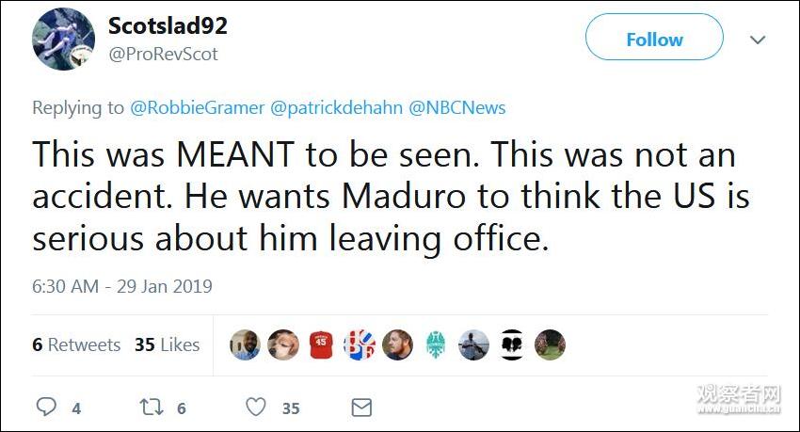Screen dimensions: 800x432
Task: Visit the @NBCNews mention link
Action: pos(456,107)
